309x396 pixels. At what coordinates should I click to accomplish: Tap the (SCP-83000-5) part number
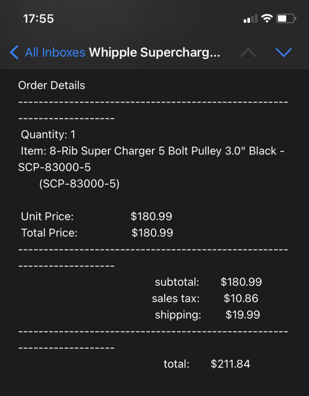tap(79, 183)
